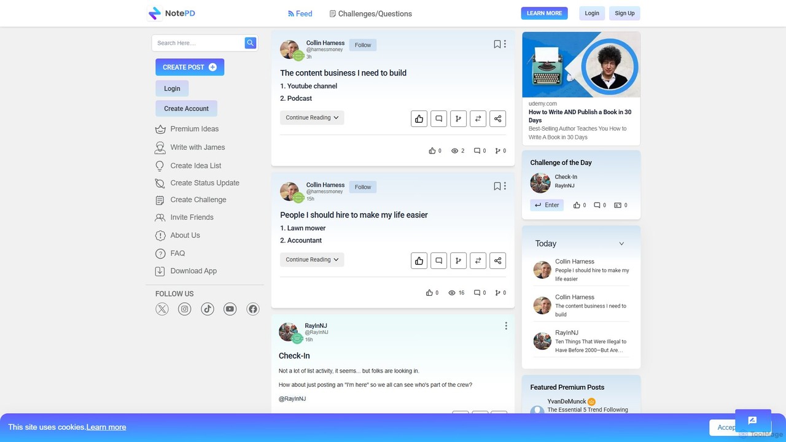Click the entries count in Challenge of the Day
This screenshot has width=786, height=442.
pos(621,205)
